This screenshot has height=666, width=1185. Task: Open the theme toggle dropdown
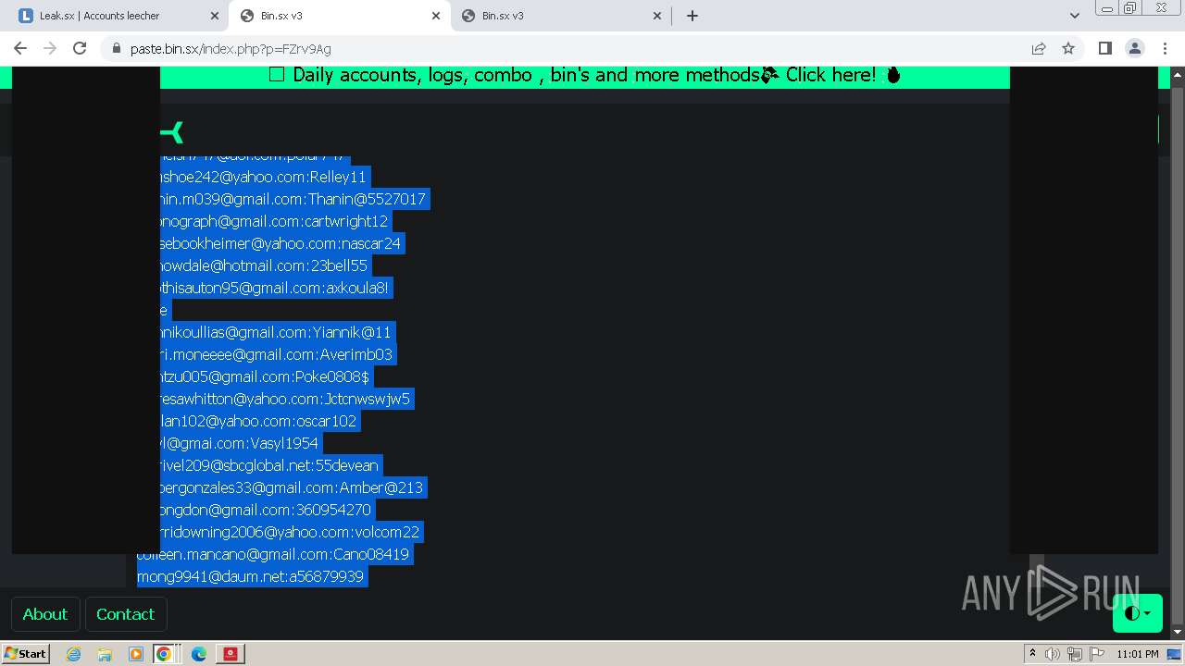[x=1138, y=613]
